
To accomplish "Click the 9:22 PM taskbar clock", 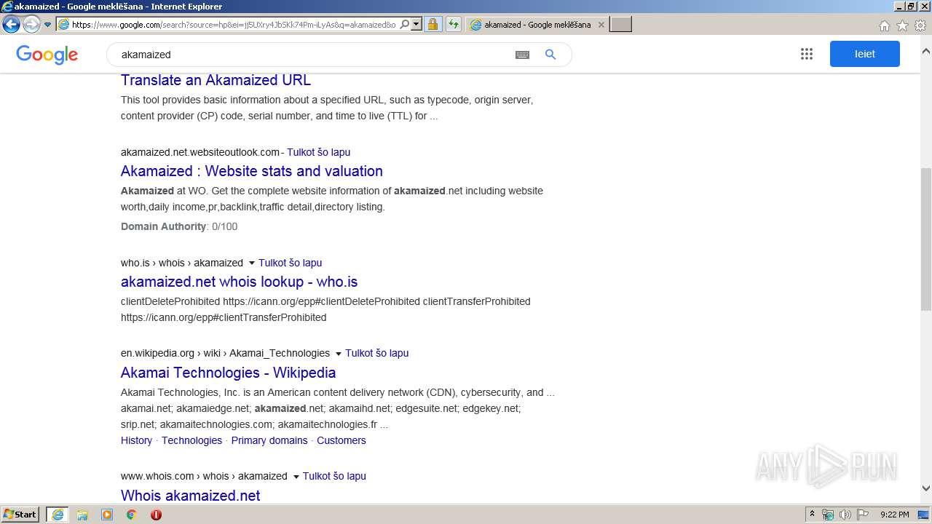I will [x=895, y=515].
